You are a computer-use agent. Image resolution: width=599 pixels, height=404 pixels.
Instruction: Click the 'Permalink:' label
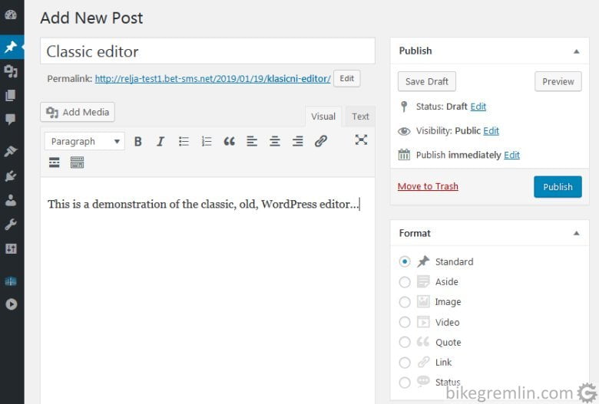click(x=70, y=79)
